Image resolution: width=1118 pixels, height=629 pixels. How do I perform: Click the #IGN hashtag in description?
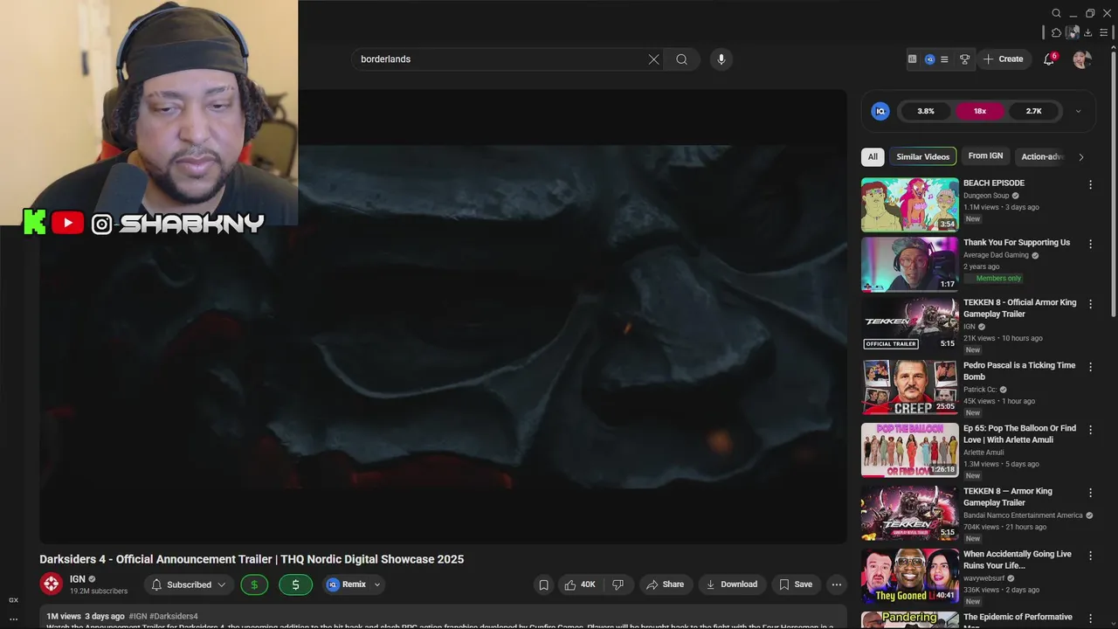click(x=137, y=616)
